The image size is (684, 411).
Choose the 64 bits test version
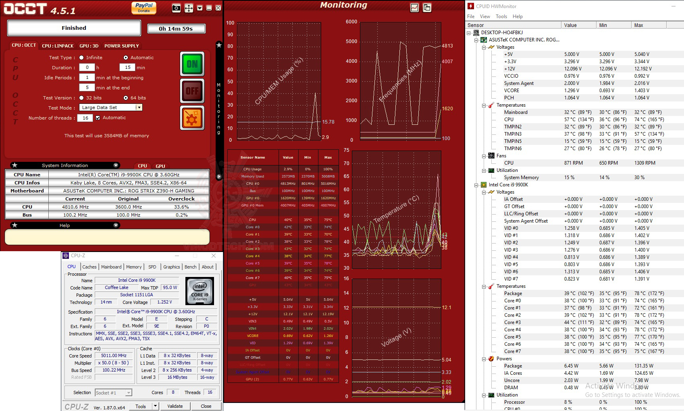point(126,98)
